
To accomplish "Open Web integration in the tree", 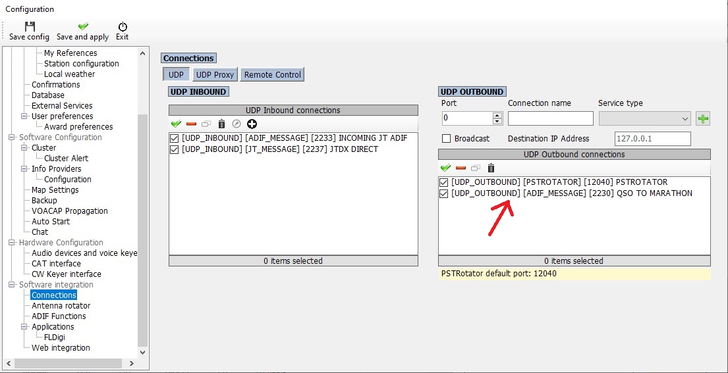I will pos(61,348).
